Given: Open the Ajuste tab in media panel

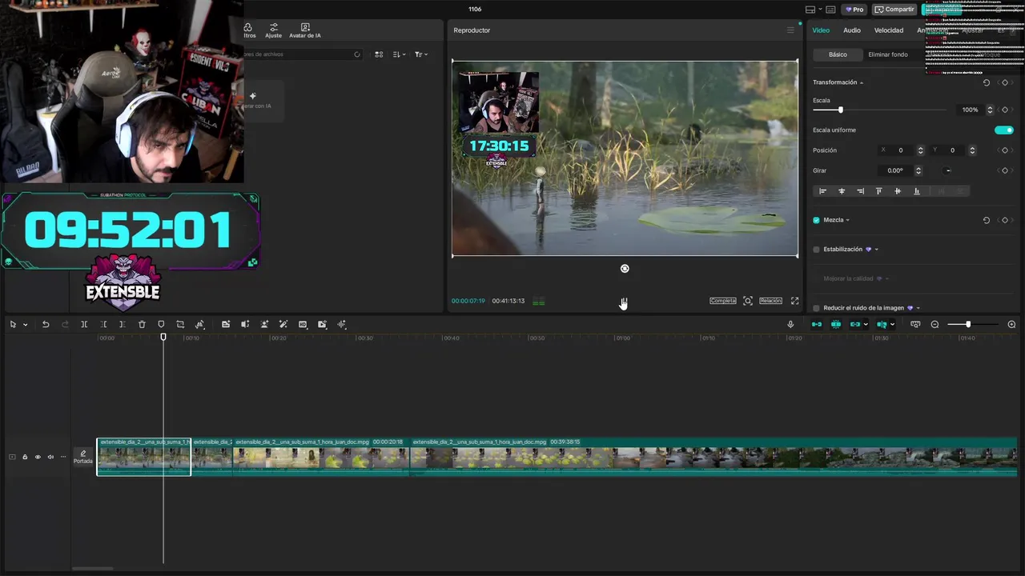Looking at the screenshot, I should [274, 31].
